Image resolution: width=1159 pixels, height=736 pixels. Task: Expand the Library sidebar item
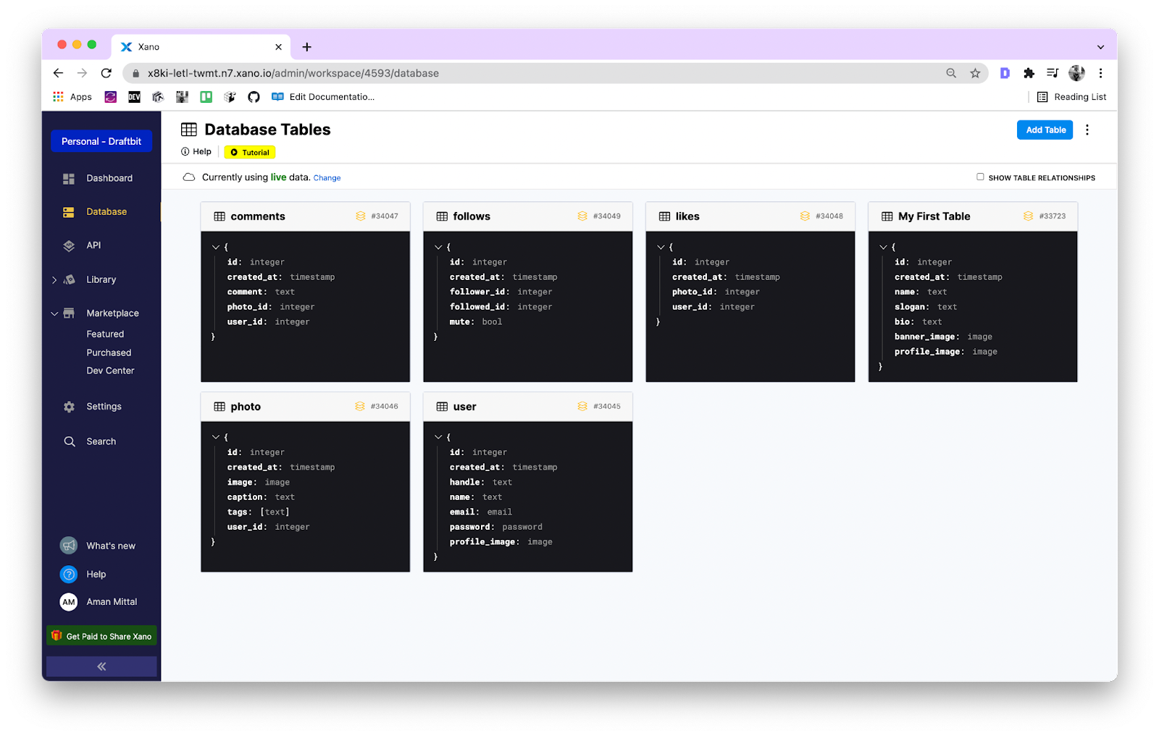point(56,279)
